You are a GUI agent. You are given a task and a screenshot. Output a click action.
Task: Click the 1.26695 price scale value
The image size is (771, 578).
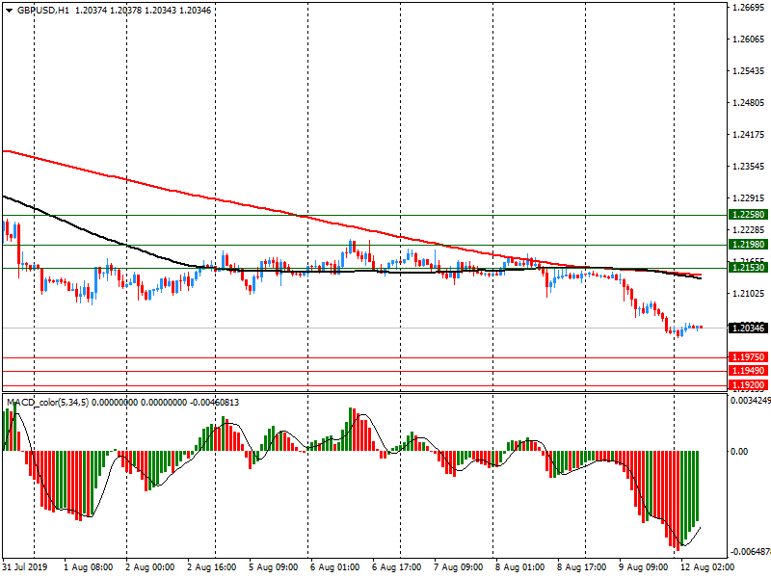click(x=749, y=7)
